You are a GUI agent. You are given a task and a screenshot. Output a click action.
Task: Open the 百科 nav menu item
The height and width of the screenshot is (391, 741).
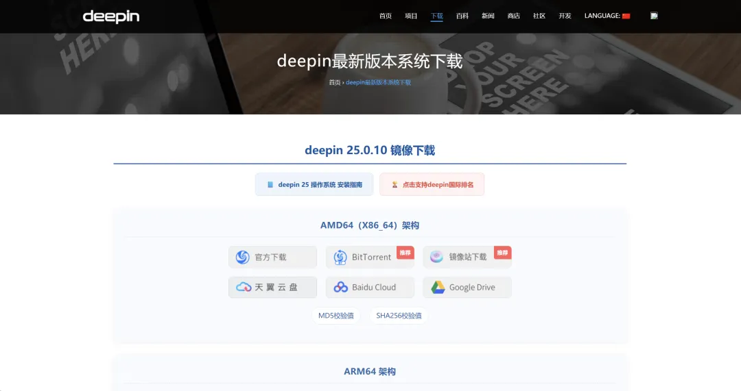point(462,16)
